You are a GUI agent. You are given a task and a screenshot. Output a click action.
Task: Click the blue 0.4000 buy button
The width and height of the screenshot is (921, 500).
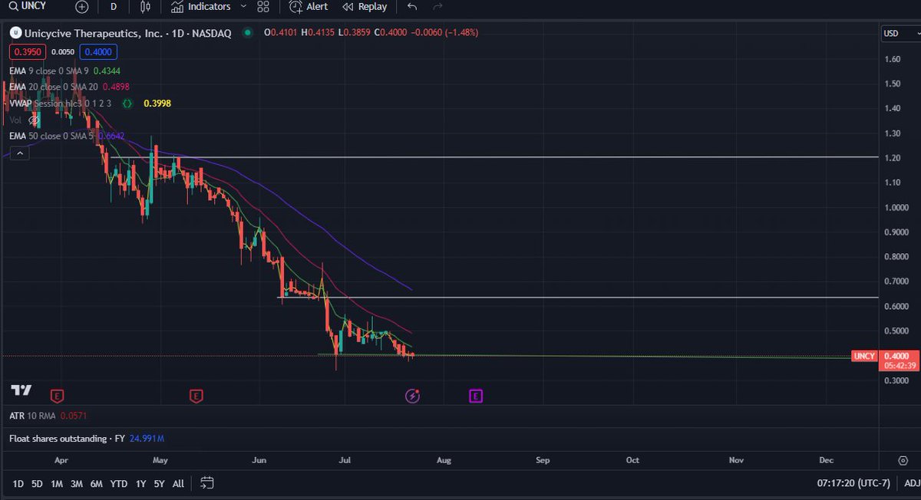[x=97, y=52]
